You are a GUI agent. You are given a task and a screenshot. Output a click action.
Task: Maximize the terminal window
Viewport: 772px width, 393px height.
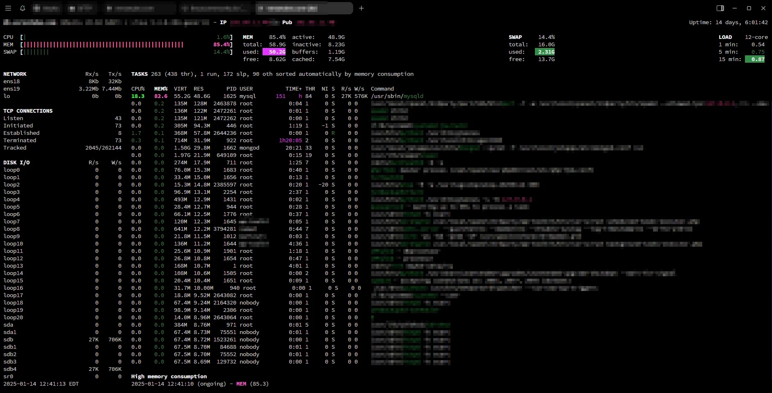[749, 8]
